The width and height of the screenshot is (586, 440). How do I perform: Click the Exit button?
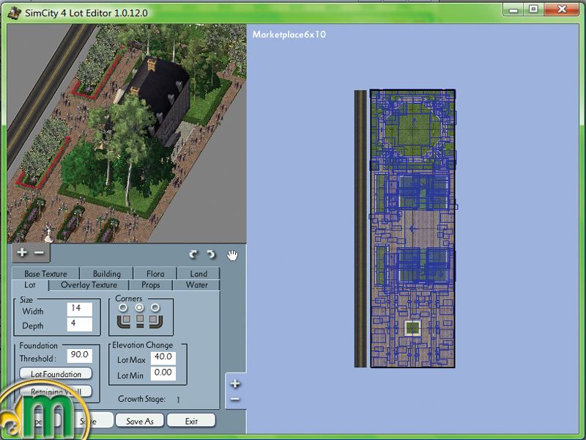click(x=191, y=421)
